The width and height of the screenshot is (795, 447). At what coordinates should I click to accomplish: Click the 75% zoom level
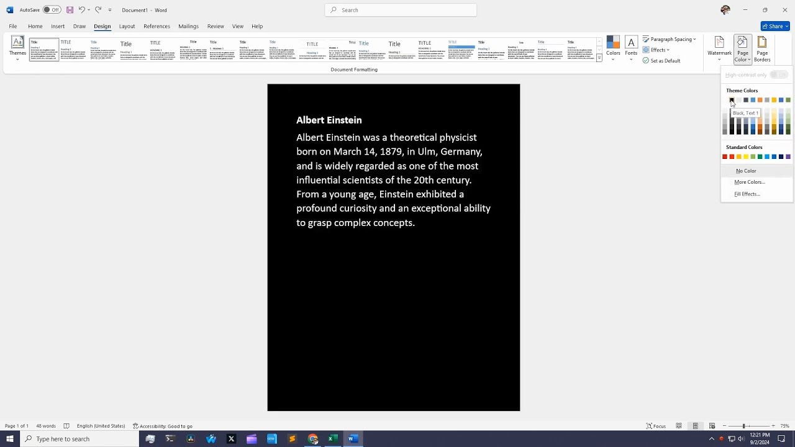pyautogui.click(x=785, y=426)
